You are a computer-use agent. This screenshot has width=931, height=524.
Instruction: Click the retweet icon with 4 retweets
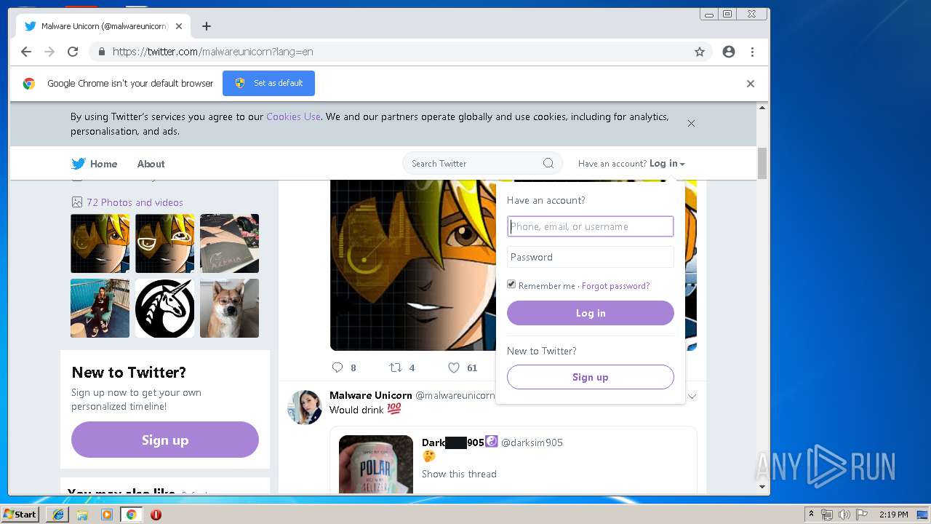click(395, 368)
